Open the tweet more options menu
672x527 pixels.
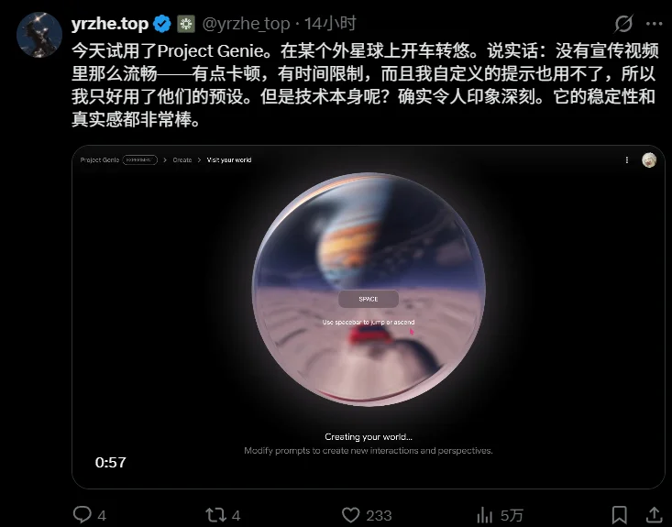[654, 24]
